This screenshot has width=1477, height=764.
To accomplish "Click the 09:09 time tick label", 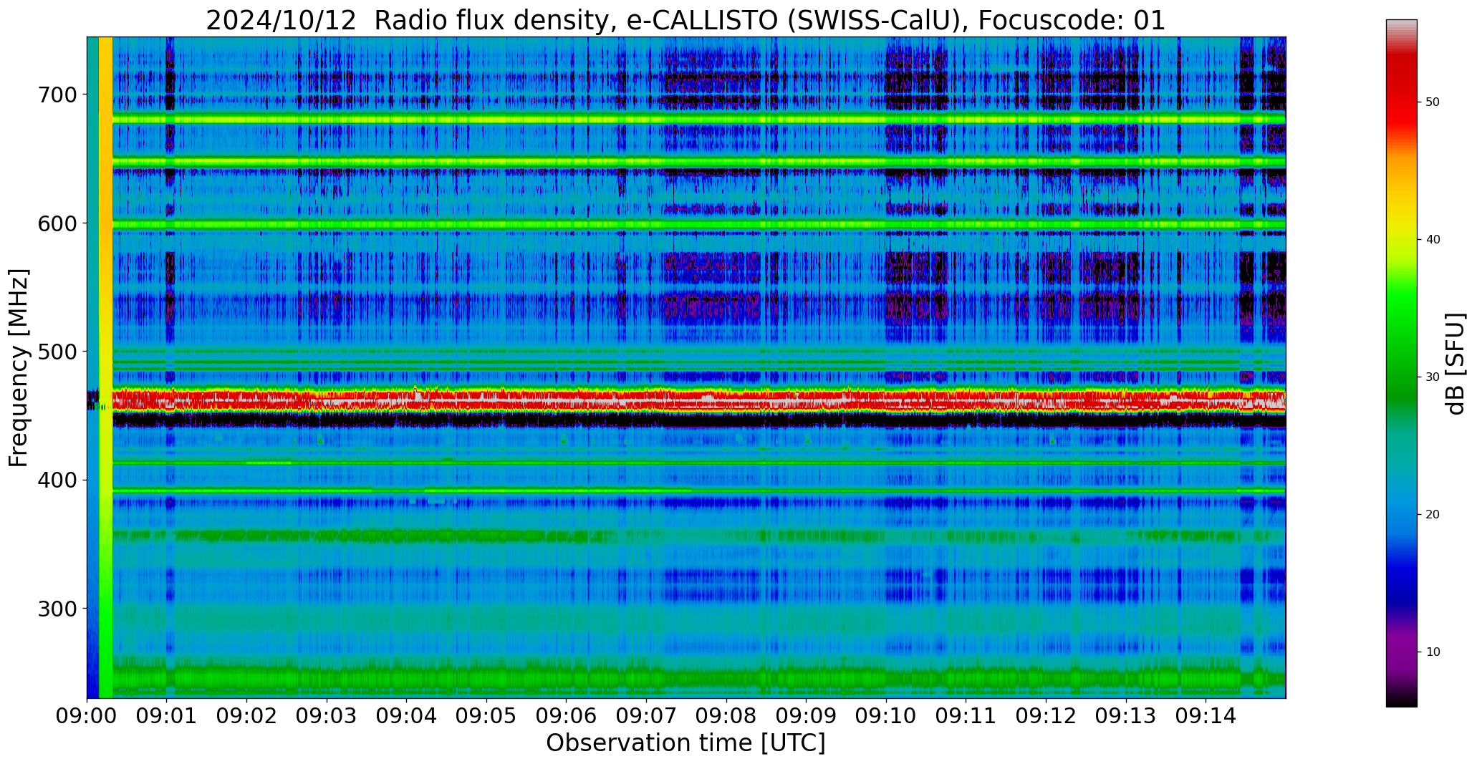I will [806, 716].
